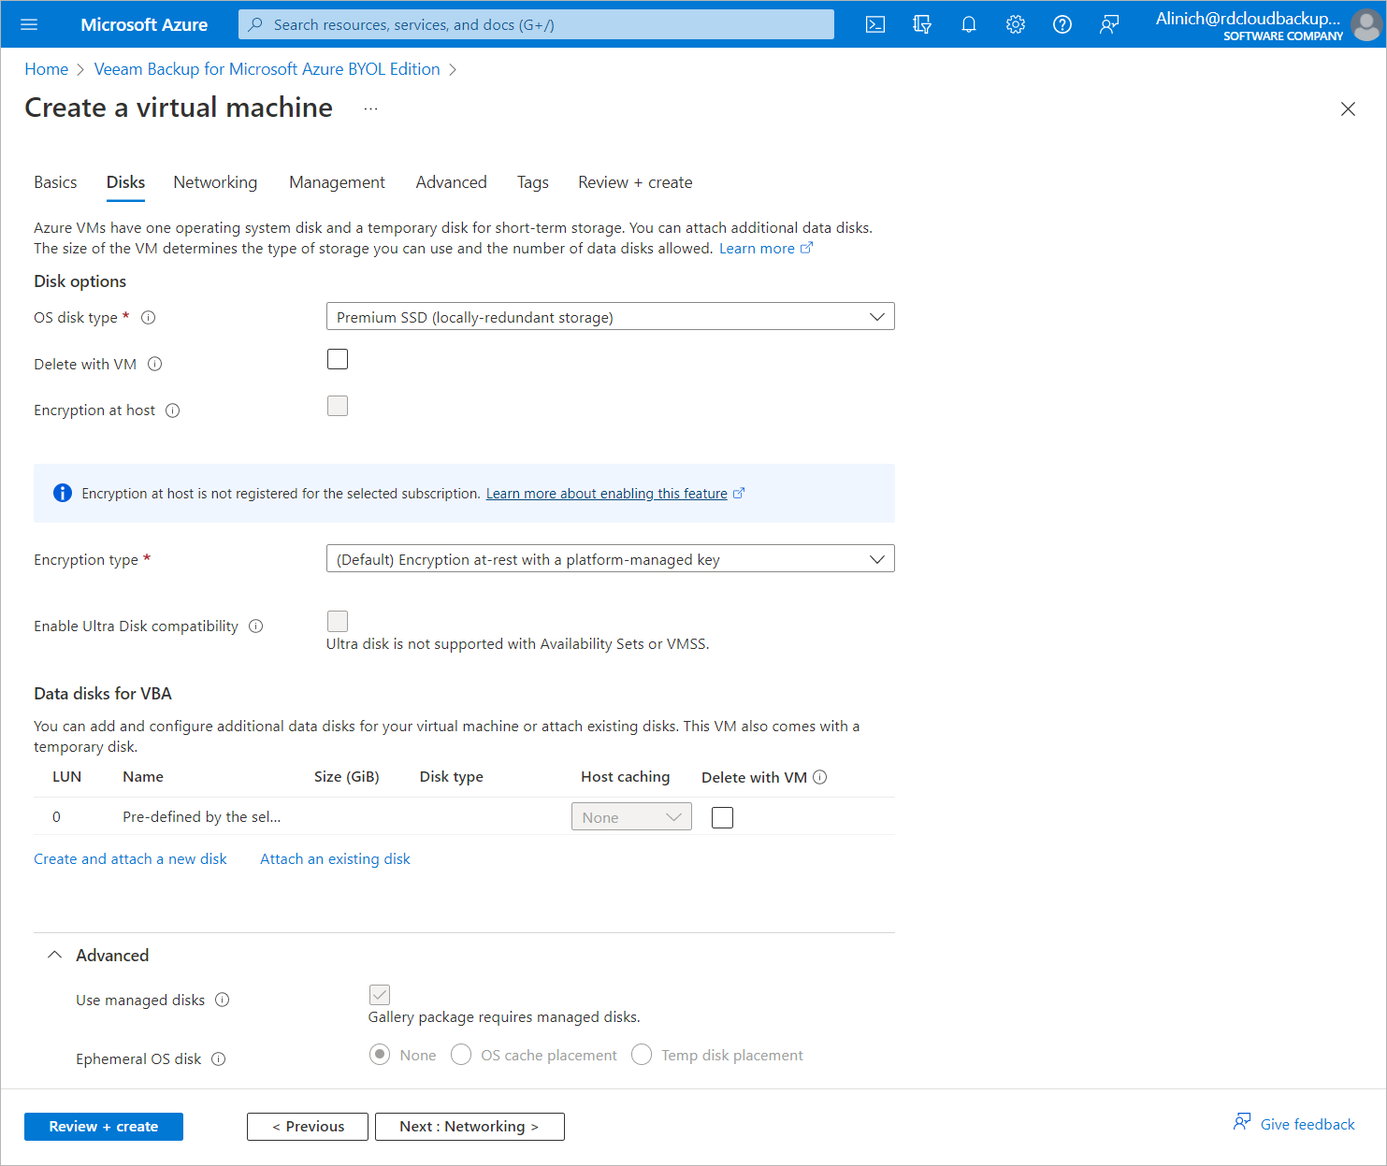Launch Cloud Shell from the top bar
1387x1166 pixels.
(x=875, y=24)
